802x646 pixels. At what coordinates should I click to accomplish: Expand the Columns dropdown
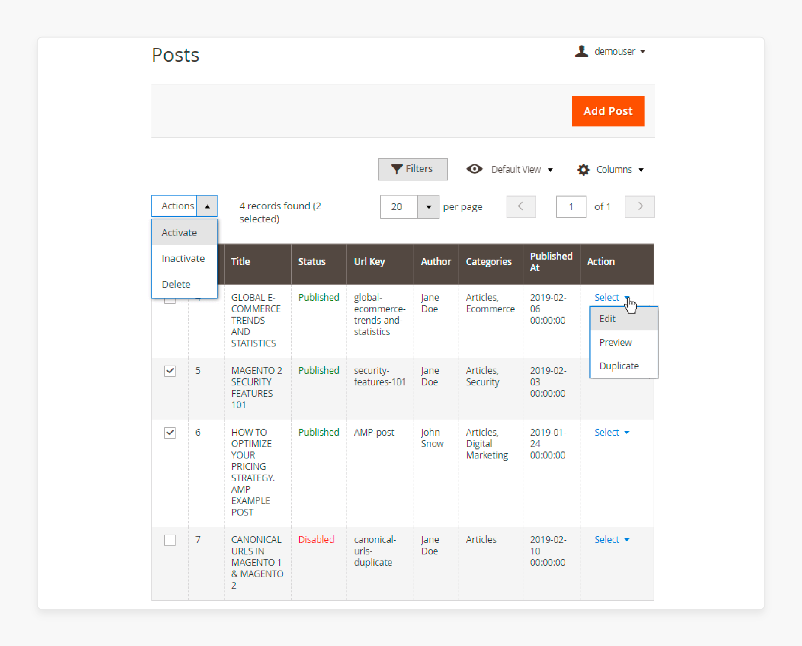click(x=620, y=170)
